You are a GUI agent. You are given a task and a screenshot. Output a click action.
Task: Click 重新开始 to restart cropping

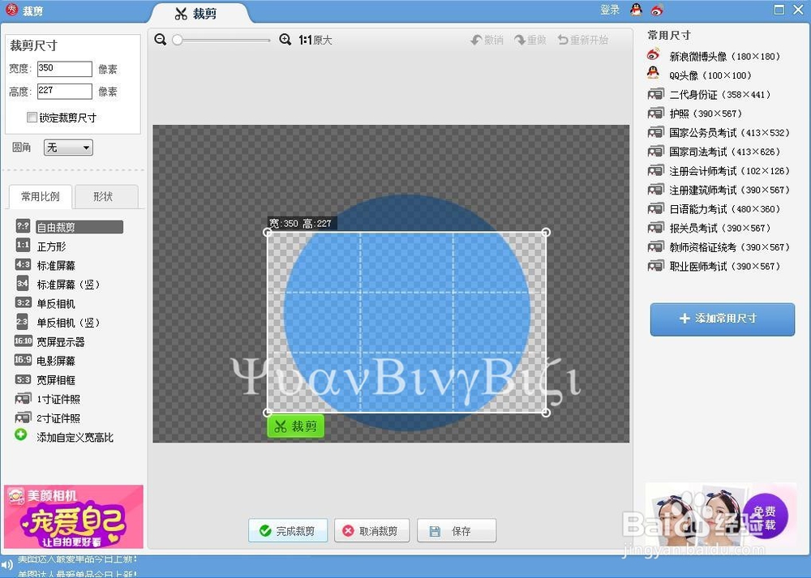(583, 40)
